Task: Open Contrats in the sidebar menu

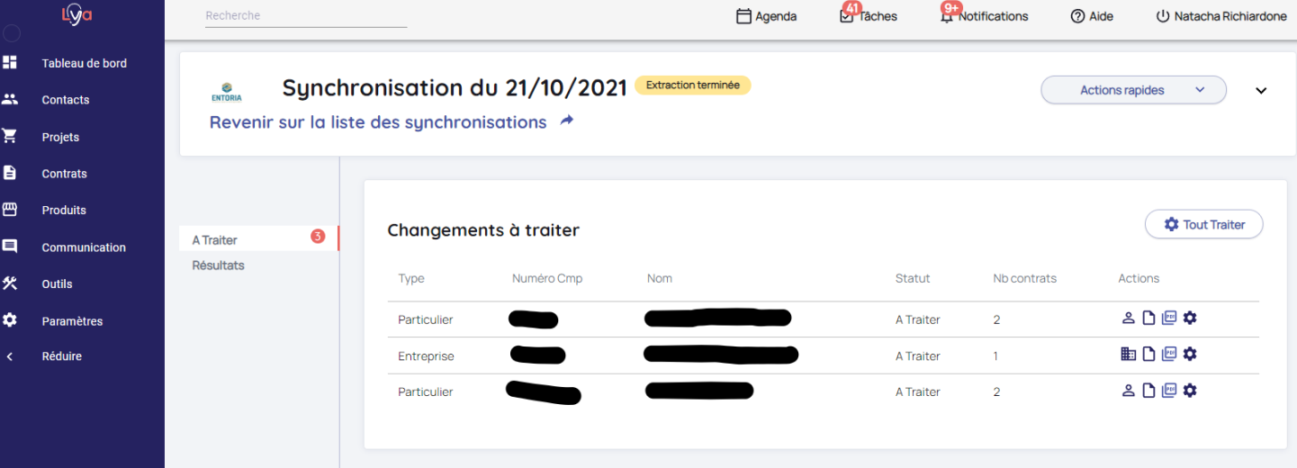Action: tap(64, 174)
